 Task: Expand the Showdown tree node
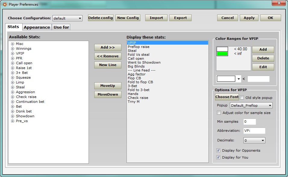[12, 116]
